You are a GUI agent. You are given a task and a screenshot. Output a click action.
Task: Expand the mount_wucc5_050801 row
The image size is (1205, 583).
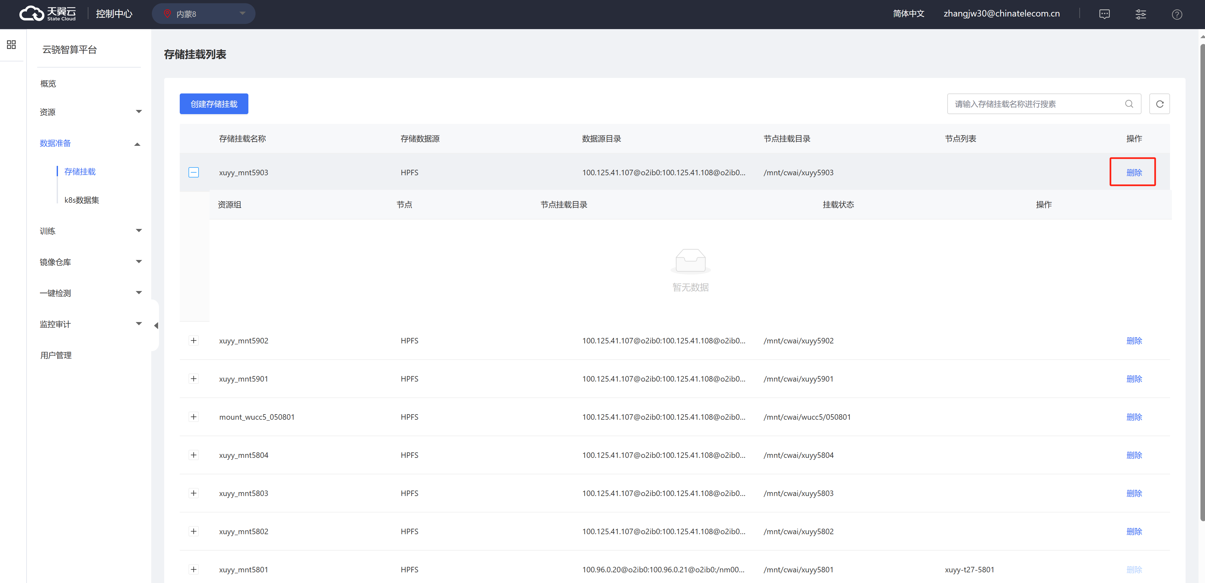[x=194, y=417]
